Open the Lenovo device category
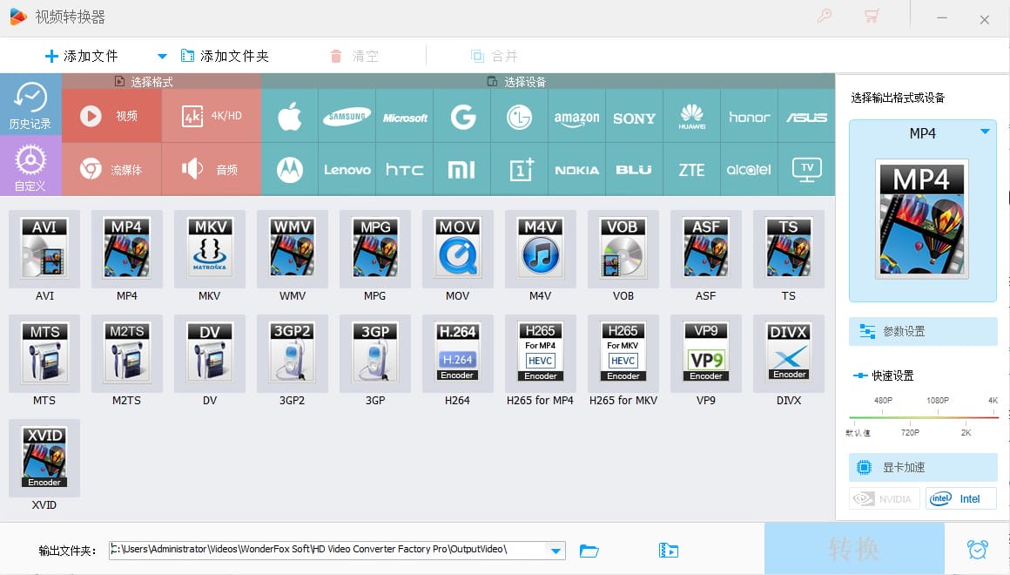1010x575 pixels. [x=347, y=170]
